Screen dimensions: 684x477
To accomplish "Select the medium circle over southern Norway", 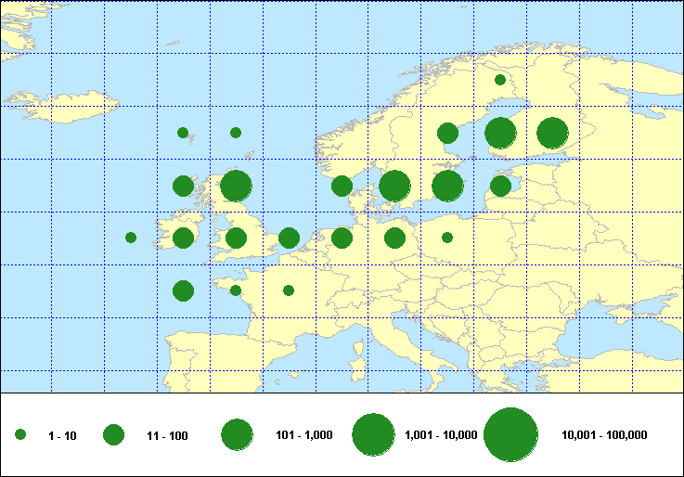I will (342, 186).
